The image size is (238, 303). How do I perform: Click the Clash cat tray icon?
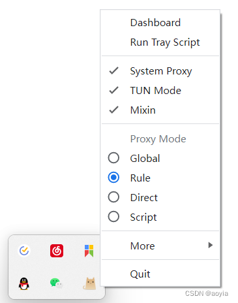(89, 283)
